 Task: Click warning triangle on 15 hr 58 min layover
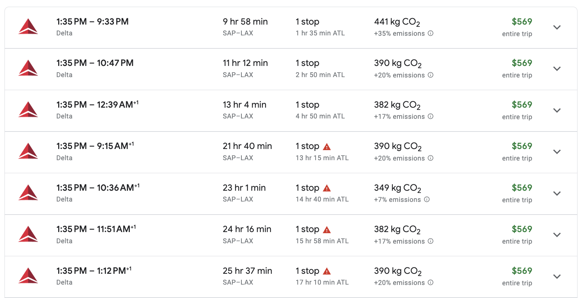327,230
